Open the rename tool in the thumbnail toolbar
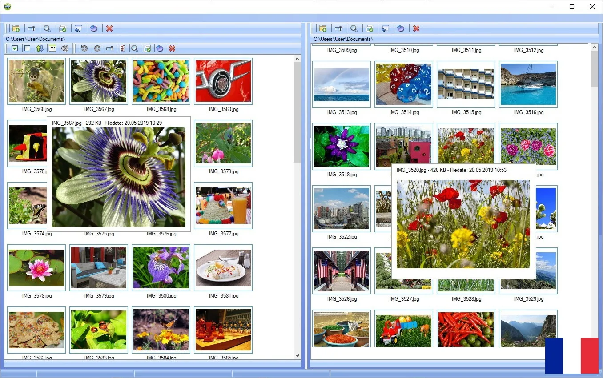The image size is (603, 378). [110, 48]
